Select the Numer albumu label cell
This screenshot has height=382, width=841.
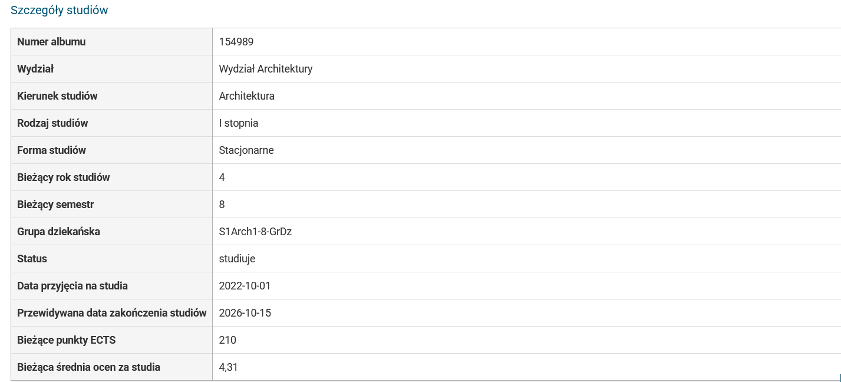[x=51, y=42]
